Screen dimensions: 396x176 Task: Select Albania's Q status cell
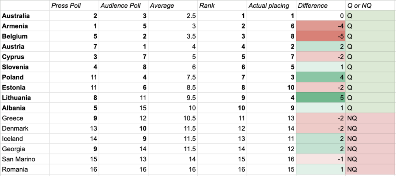click(x=370, y=108)
